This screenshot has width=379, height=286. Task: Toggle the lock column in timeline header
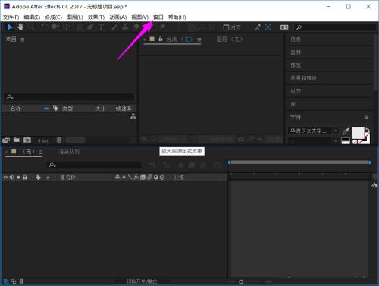point(25,178)
